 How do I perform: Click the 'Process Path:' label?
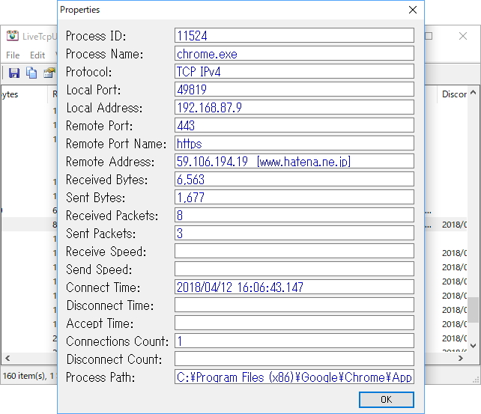(100, 377)
